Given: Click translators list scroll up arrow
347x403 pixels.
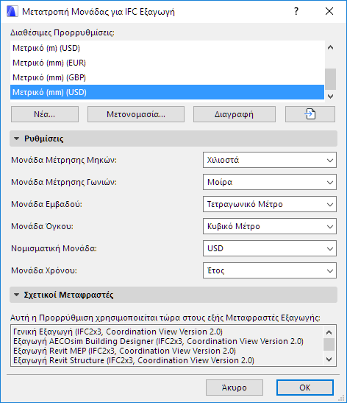Looking at the screenshot, I should tap(329, 332).
